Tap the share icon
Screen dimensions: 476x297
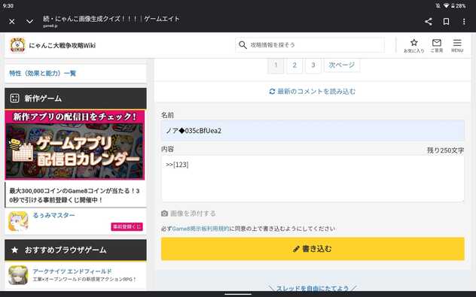429,22
